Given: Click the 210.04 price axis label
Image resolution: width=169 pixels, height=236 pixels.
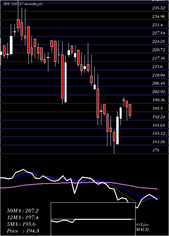Looking at the screenshot, I should tap(159, 75).
